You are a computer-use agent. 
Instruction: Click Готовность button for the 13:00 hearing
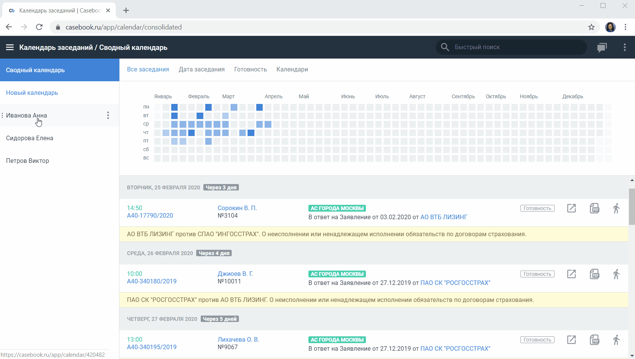click(537, 340)
